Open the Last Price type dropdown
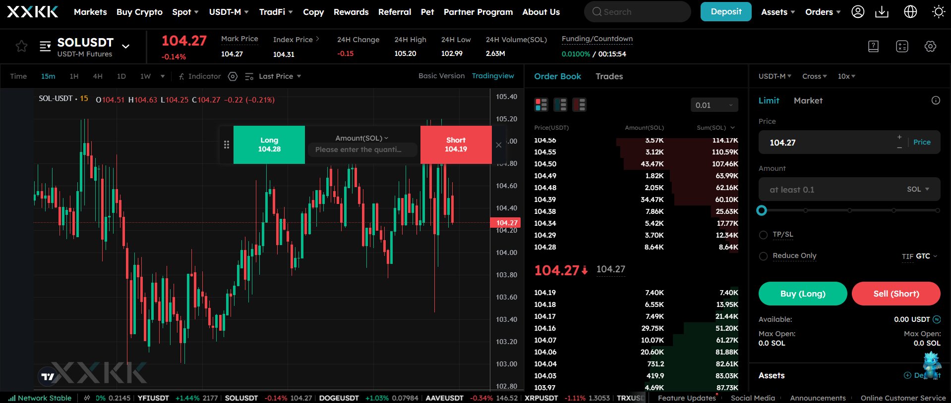The height and width of the screenshot is (403, 951). coord(280,76)
